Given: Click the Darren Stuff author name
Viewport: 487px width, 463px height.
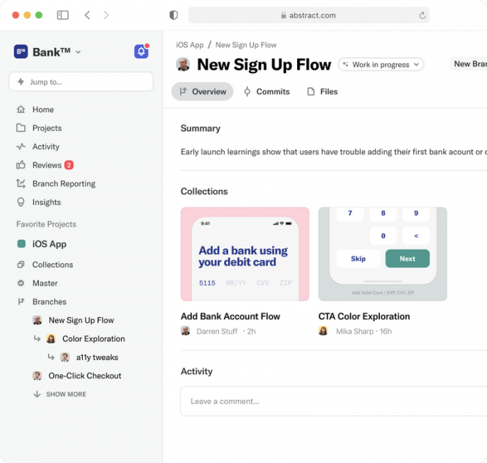Looking at the screenshot, I should tap(217, 332).
